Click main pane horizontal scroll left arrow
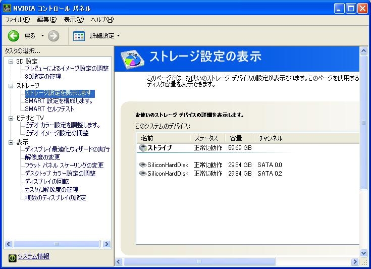 119,261
